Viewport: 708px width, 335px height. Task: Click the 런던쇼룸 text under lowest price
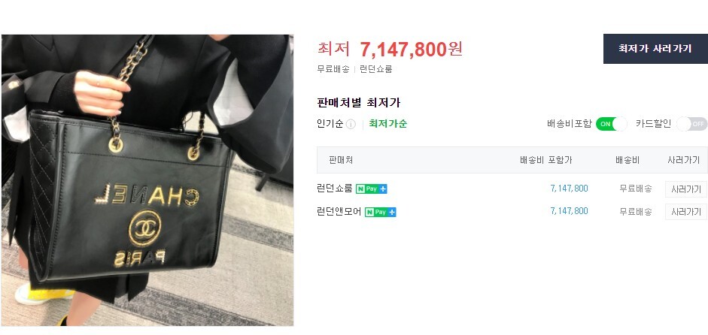(x=375, y=69)
